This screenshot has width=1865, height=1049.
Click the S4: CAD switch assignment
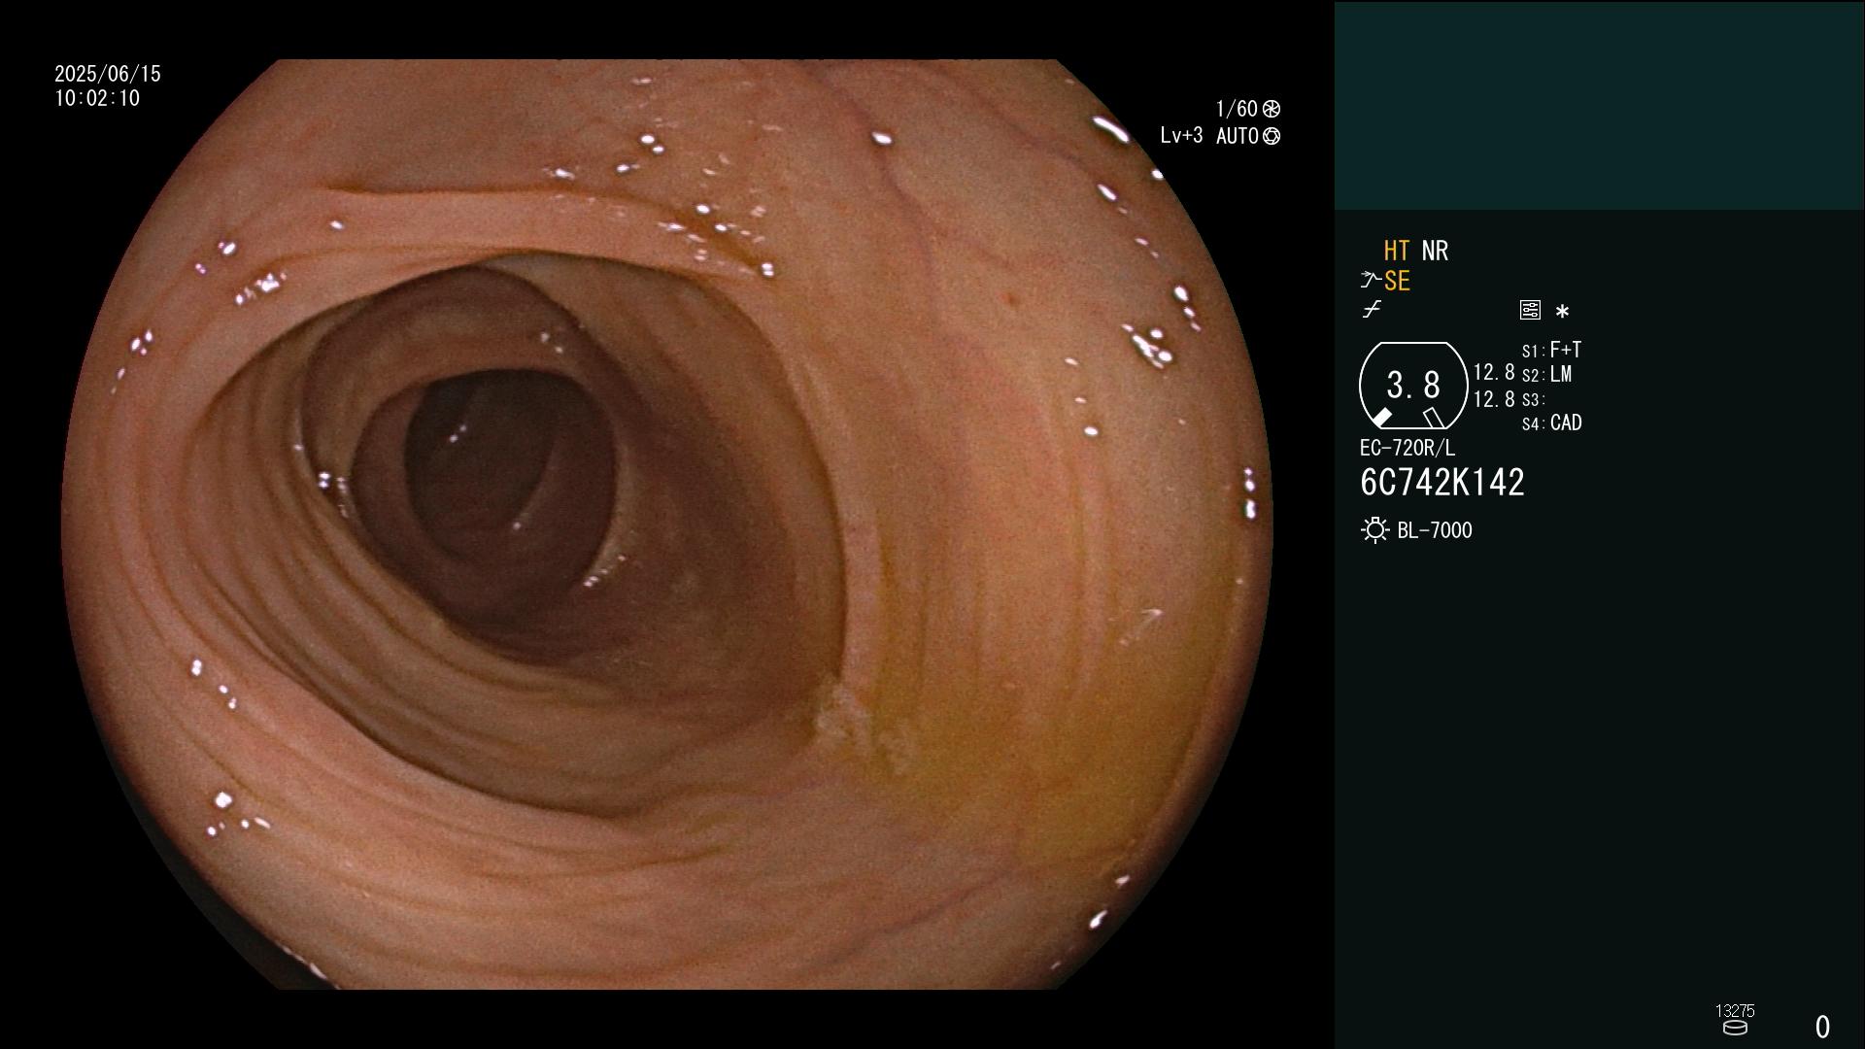(1551, 423)
